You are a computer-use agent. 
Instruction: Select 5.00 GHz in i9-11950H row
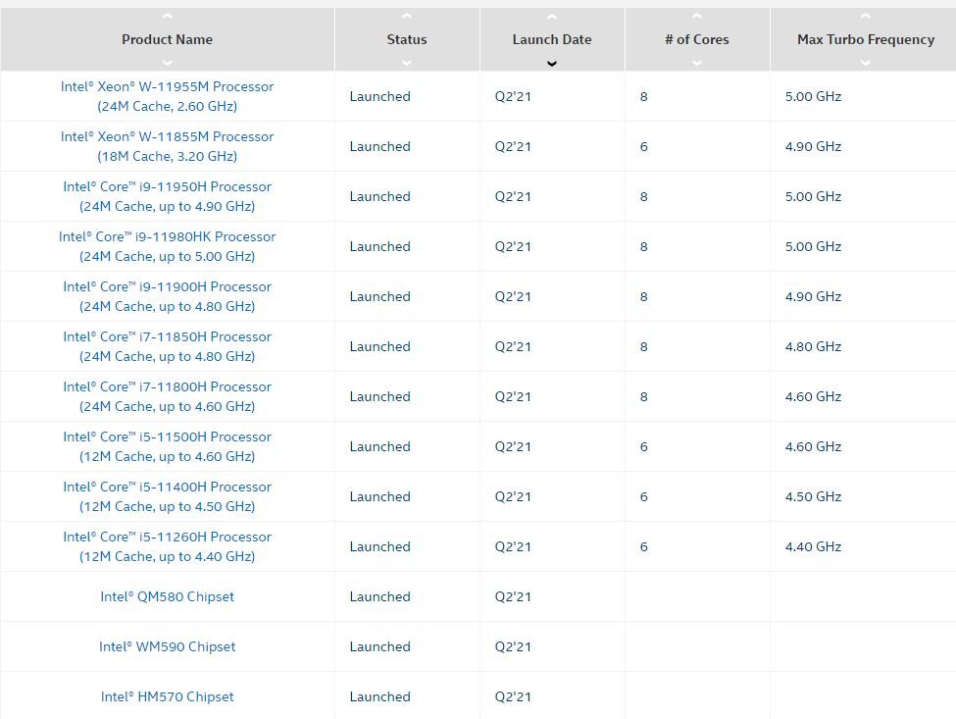[813, 196]
